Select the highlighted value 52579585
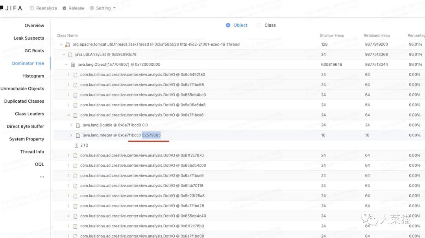 pos(151,135)
